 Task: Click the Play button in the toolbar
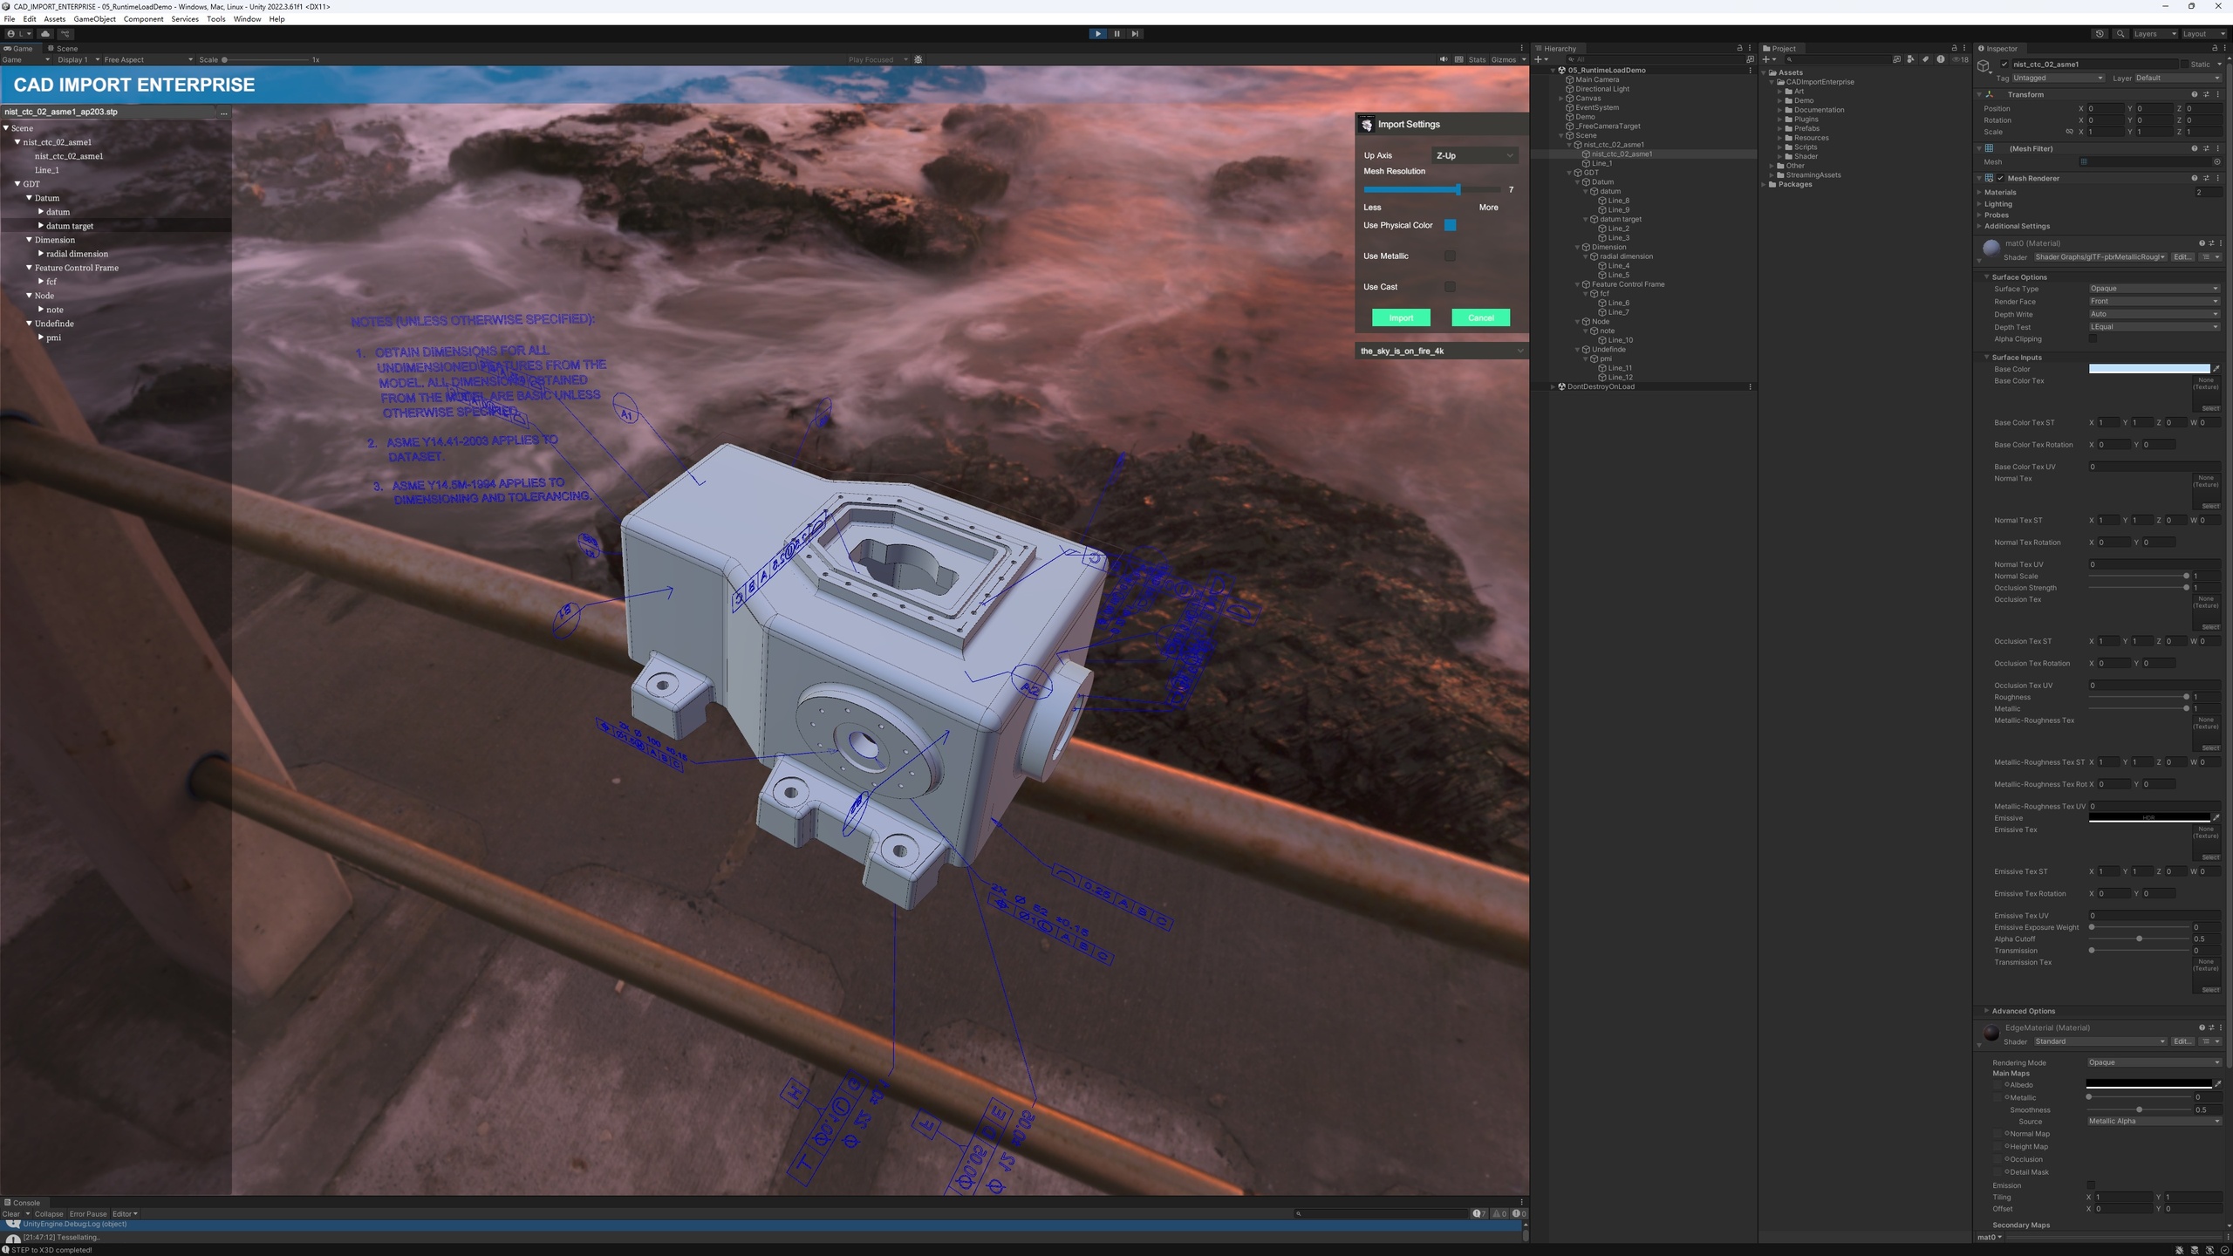coord(1097,33)
